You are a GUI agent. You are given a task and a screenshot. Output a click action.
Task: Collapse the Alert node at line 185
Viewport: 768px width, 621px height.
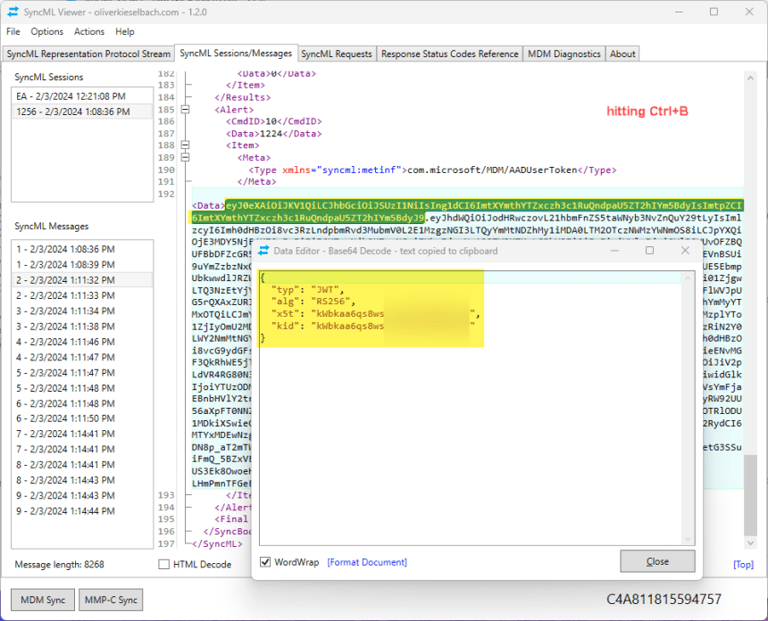186,109
